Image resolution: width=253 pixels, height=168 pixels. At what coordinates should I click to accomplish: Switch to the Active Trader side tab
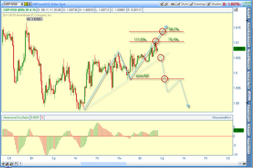click(249, 59)
